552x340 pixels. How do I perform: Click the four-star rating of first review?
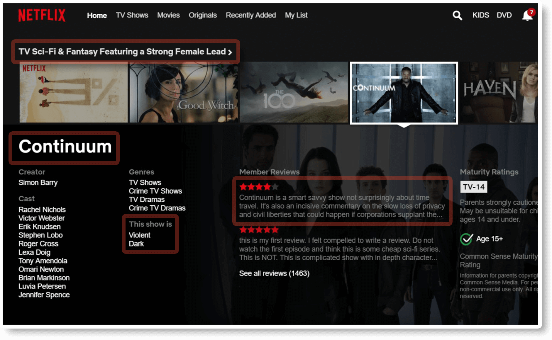[259, 187]
